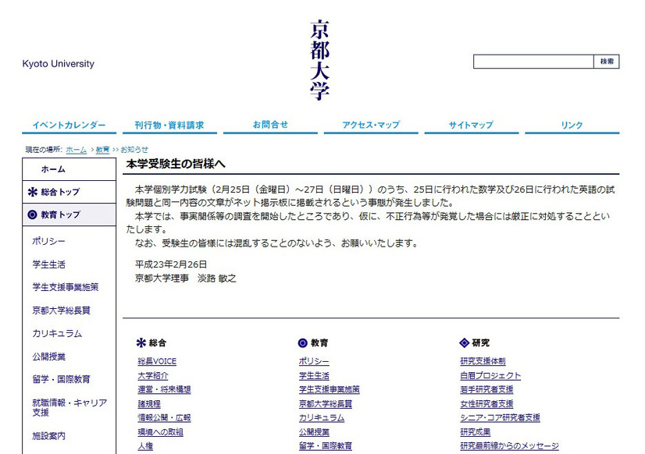Click the 人権 footer link
The height and width of the screenshot is (454, 645).
point(145,446)
